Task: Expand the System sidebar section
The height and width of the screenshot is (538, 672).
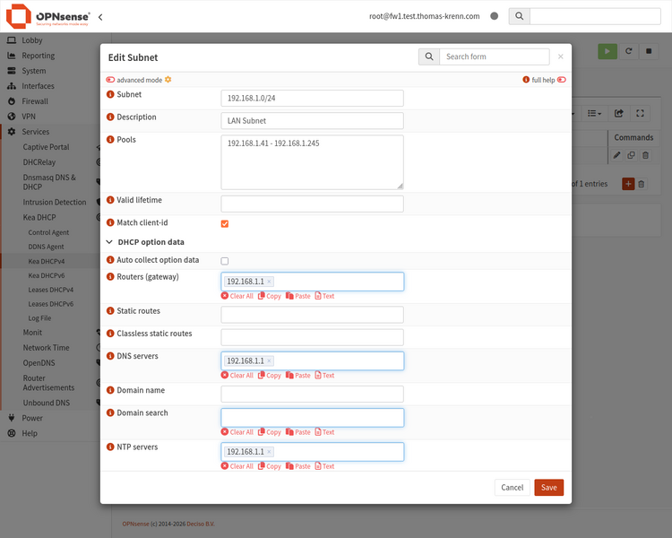Action: (x=34, y=71)
